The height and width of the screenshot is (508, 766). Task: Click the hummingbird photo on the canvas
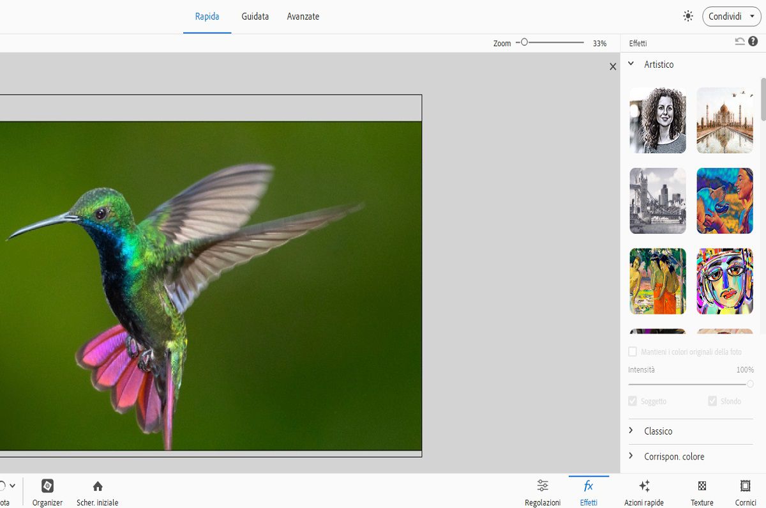[x=211, y=286]
